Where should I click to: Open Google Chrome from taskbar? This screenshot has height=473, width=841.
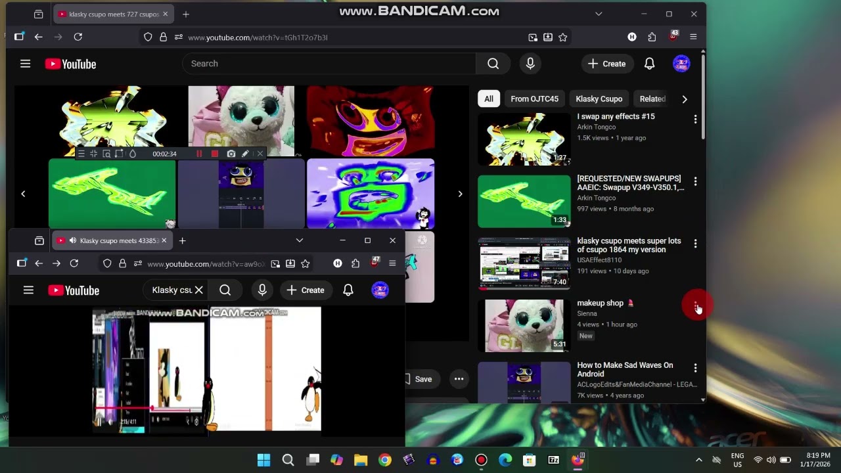pyautogui.click(x=385, y=460)
